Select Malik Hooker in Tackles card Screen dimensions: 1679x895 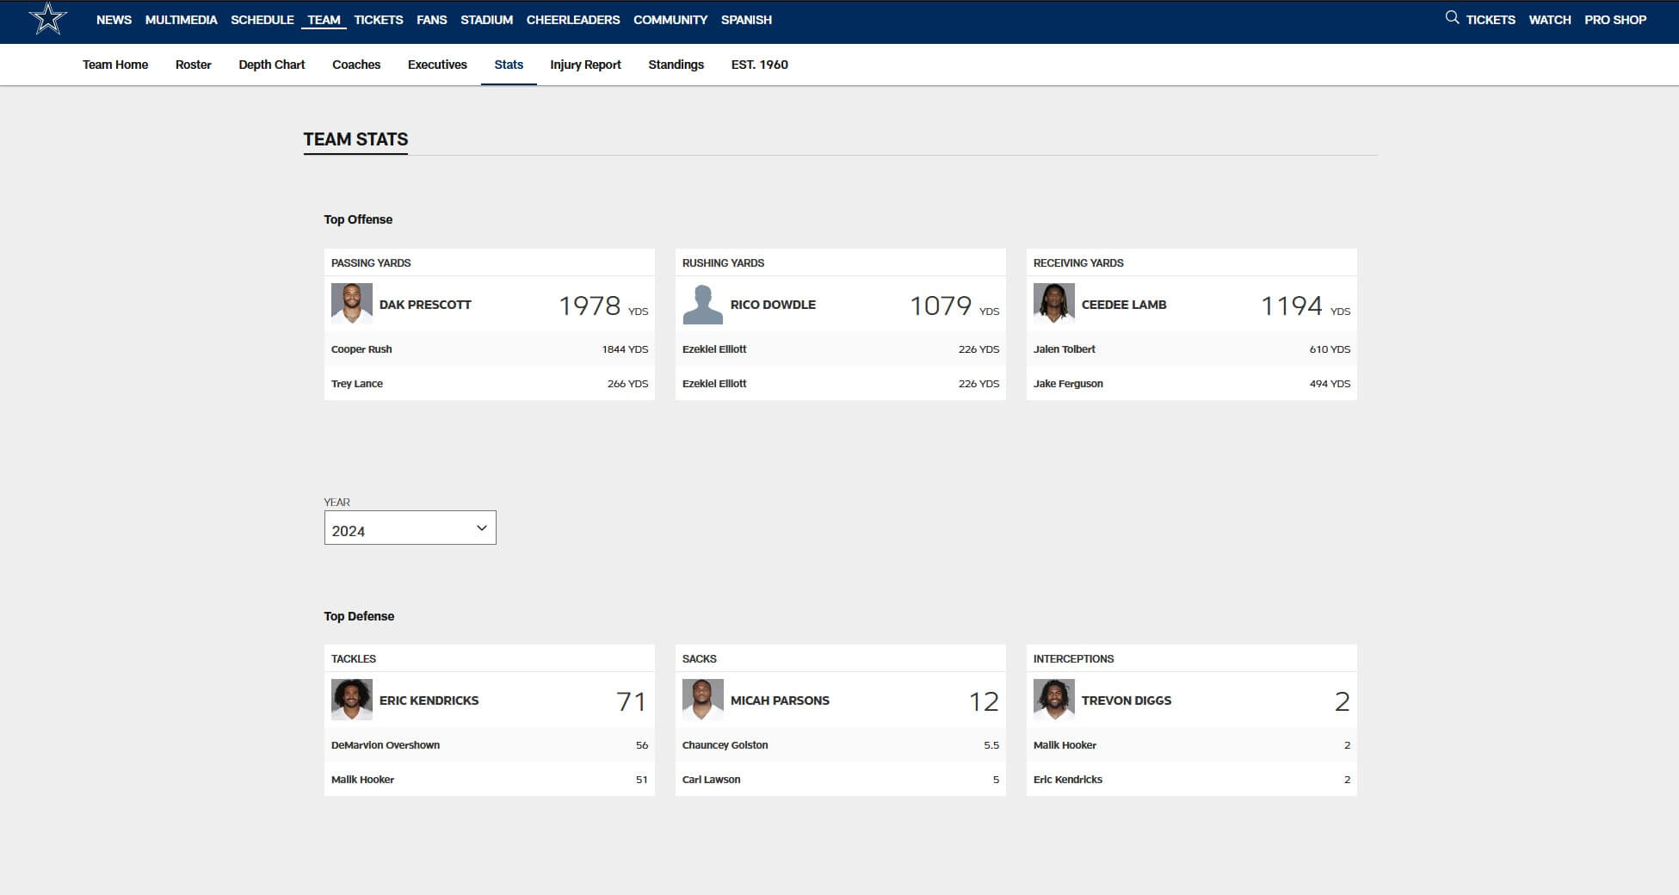489,780
